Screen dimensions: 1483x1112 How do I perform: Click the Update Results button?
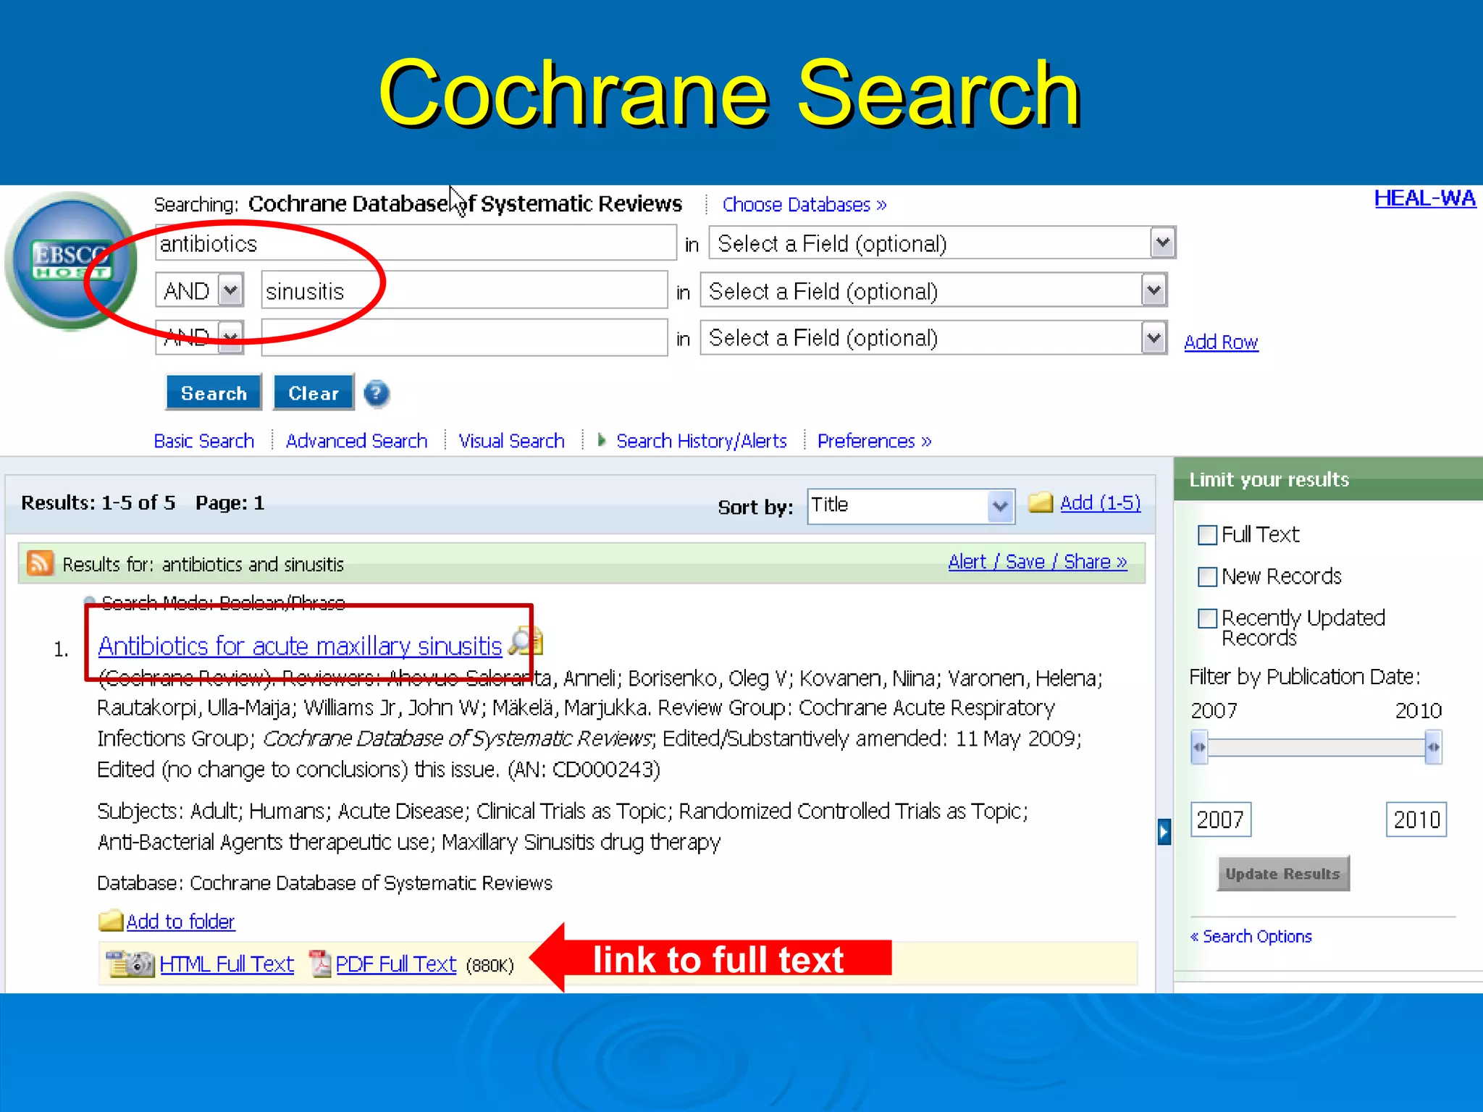pyautogui.click(x=1282, y=873)
